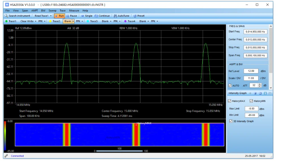Click the Single sweep arrow icon

[x=82, y=16]
